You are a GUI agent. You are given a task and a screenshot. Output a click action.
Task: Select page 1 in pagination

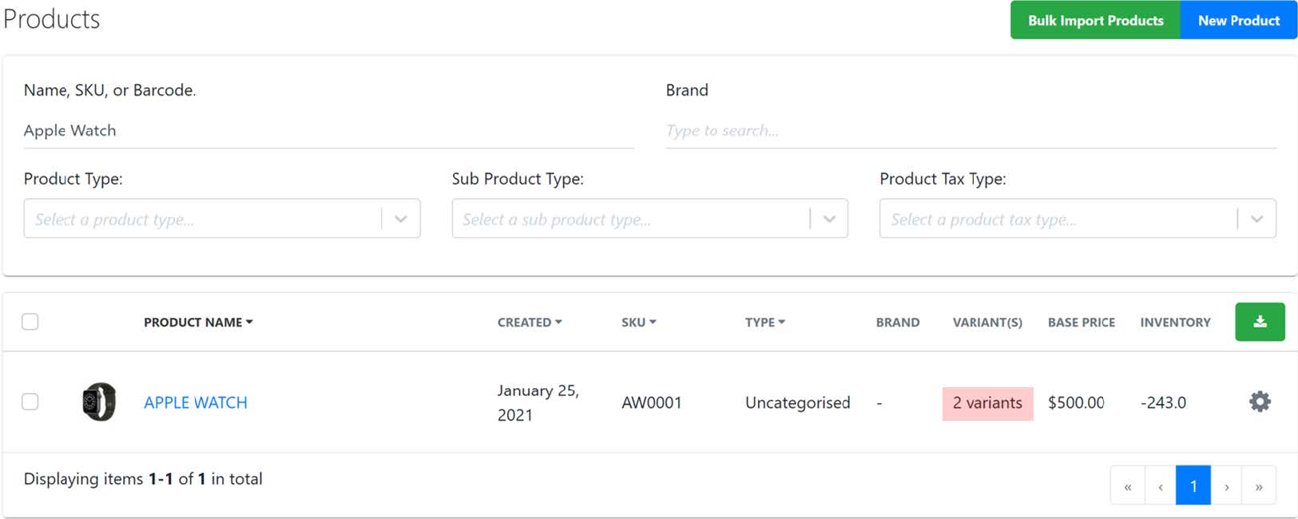click(x=1193, y=485)
